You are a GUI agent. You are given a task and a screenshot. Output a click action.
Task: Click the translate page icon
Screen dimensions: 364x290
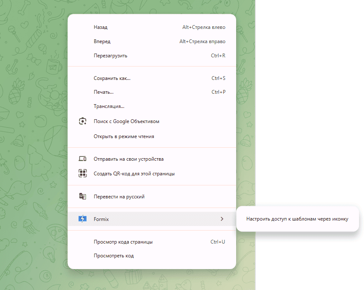82,196
